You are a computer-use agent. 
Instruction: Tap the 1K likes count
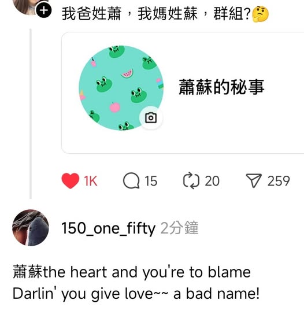tap(90, 181)
